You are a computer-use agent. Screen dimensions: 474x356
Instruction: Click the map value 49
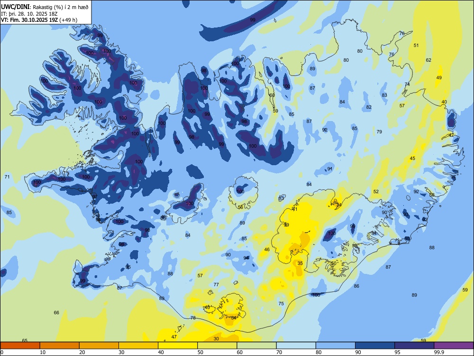tap(439, 77)
